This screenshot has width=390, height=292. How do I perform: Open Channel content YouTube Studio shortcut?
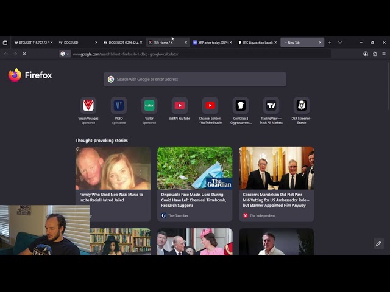click(x=210, y=105)
